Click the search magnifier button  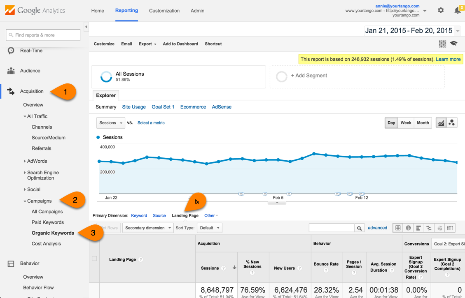pyautogui.click(x=360, y=228)
